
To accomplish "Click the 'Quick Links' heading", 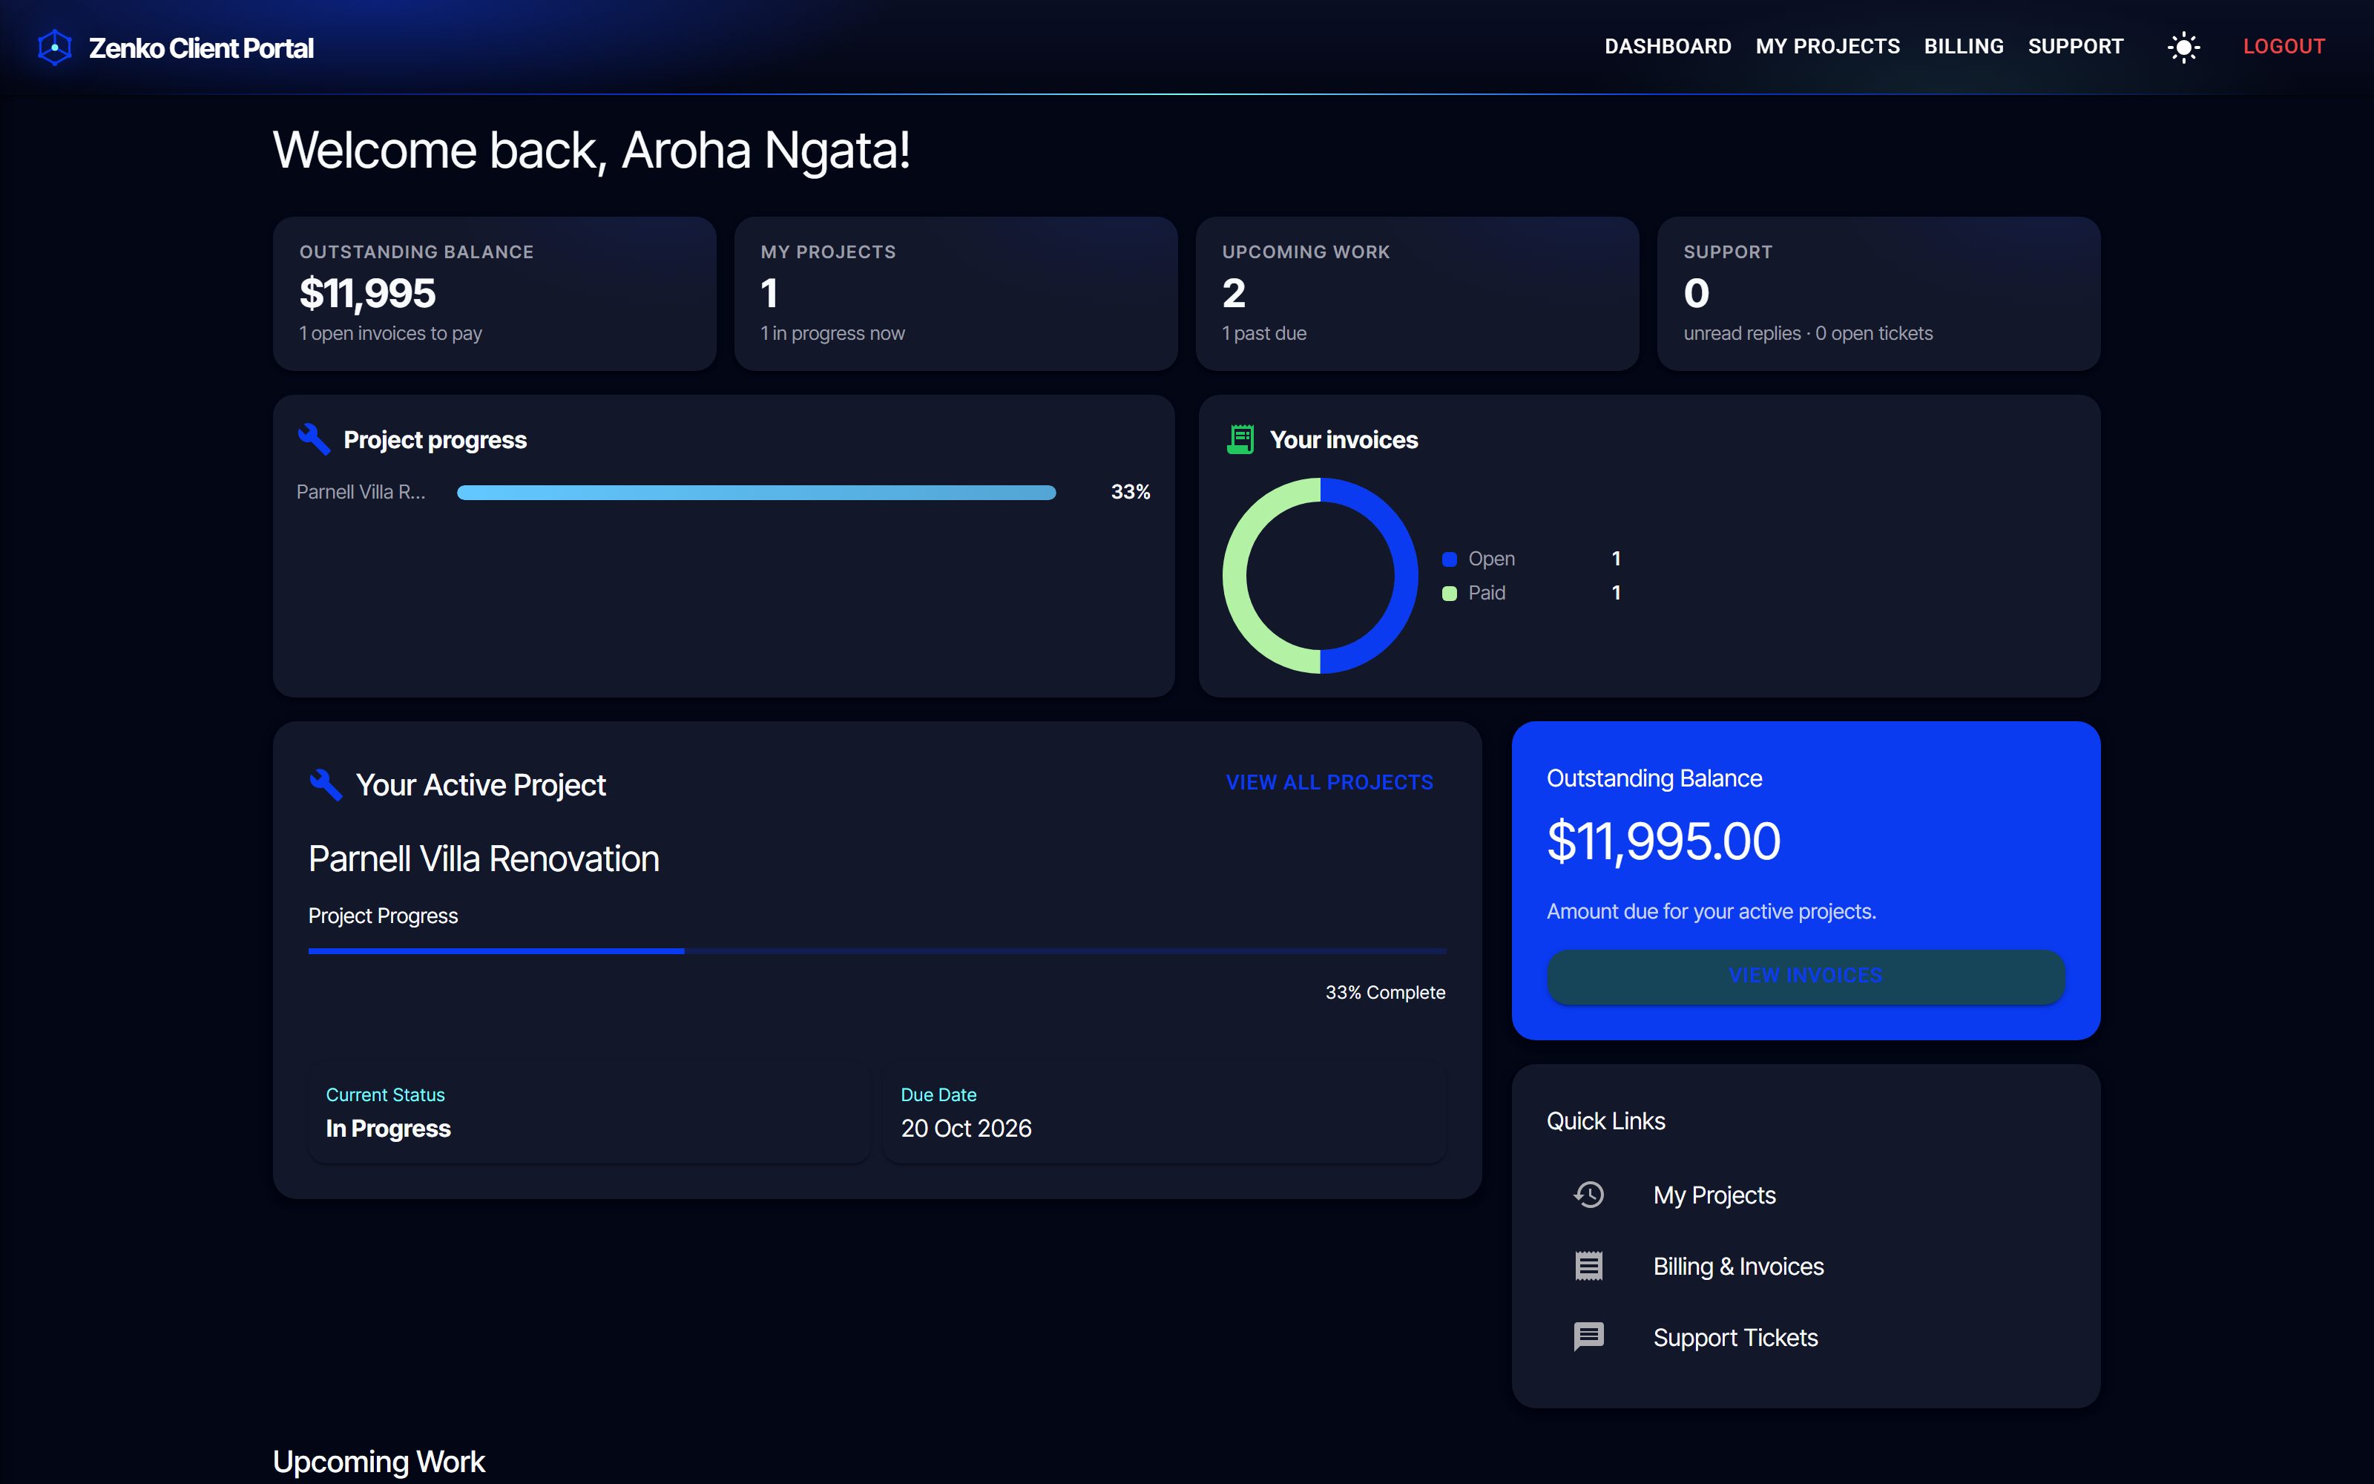I will click(x=1606, y=1121).
